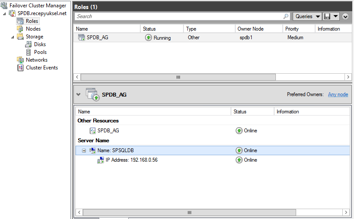This screenshot has width=354, height=219.
Task: Click the round expand chevron beside save
Action: coord(345,16)
